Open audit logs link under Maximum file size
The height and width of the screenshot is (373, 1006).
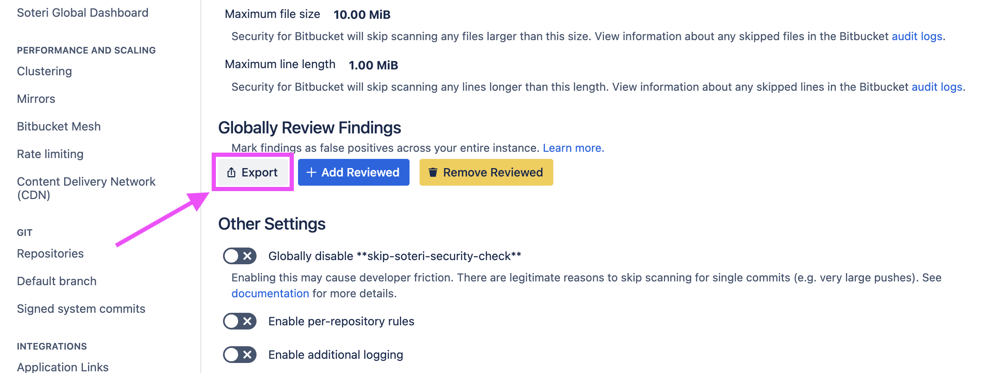(917, 36)
